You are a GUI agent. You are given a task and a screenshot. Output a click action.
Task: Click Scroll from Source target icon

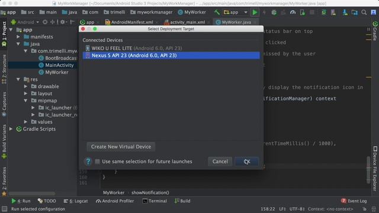point(45,22)
